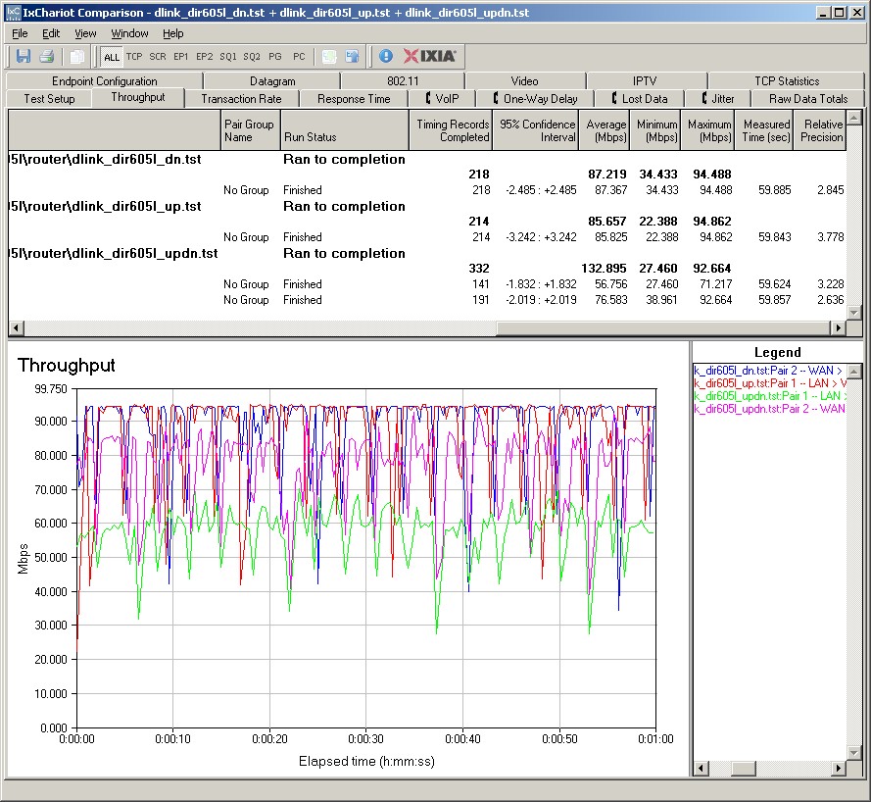Select green updn.tst Pair 1 legend entry
Screen dimensions: 871x802
point(769,396)
